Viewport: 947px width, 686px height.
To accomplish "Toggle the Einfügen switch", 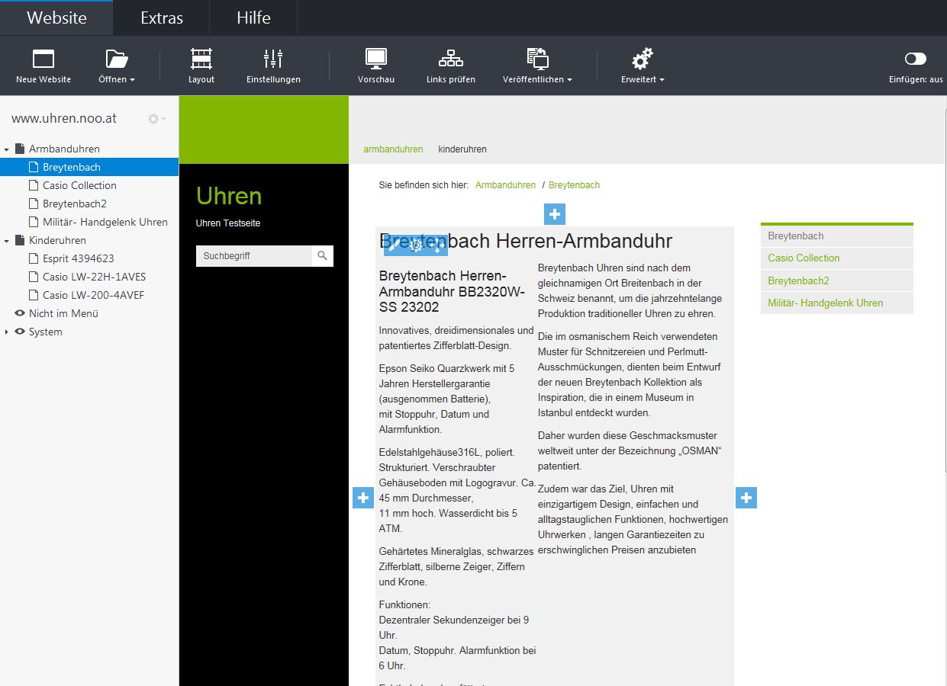I will pyautogui.click(x=916, y=59).
